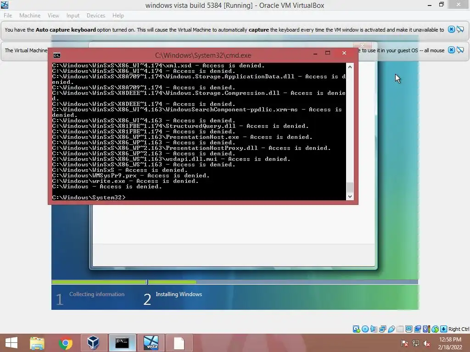This screenshot has width=470, height=352.
Task: Close the Vista setup dialog behind cmd
Action: (x=363, y=45)
